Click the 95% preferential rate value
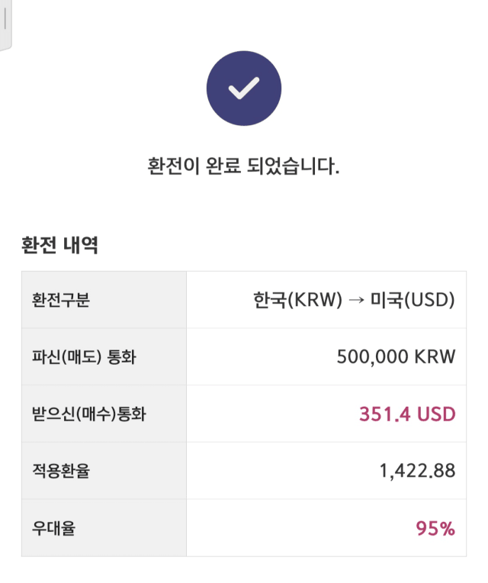This screenshot has height=583, width=488. pyautogui.click(x=435, y=528)
